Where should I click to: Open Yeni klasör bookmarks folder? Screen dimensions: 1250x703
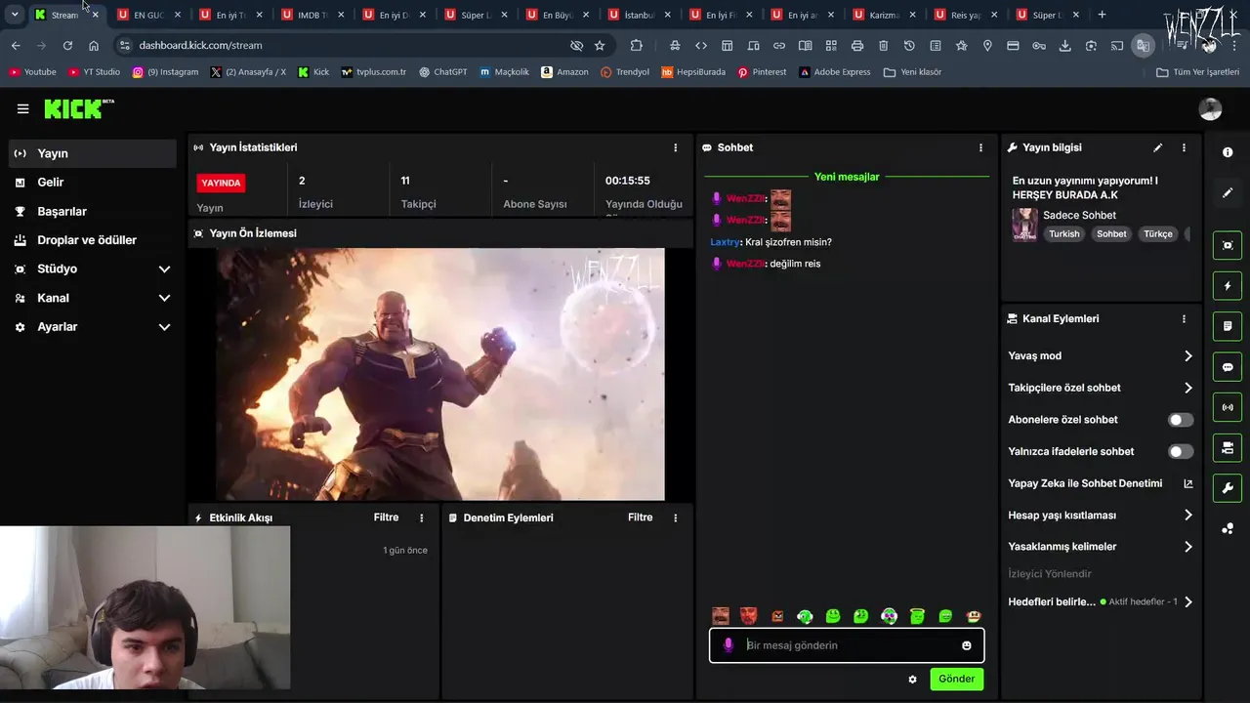coord(912,72)
